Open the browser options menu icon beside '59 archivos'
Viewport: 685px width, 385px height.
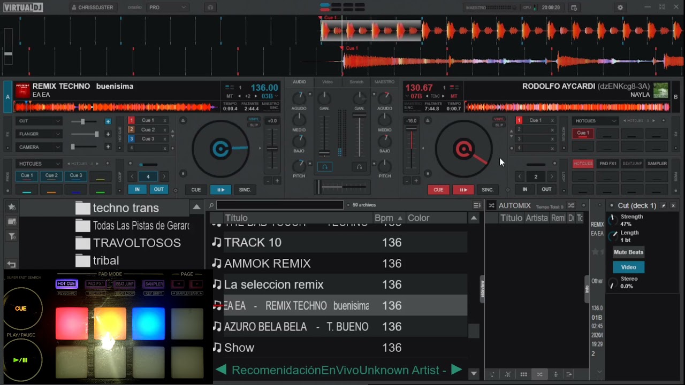pos(477,205)
